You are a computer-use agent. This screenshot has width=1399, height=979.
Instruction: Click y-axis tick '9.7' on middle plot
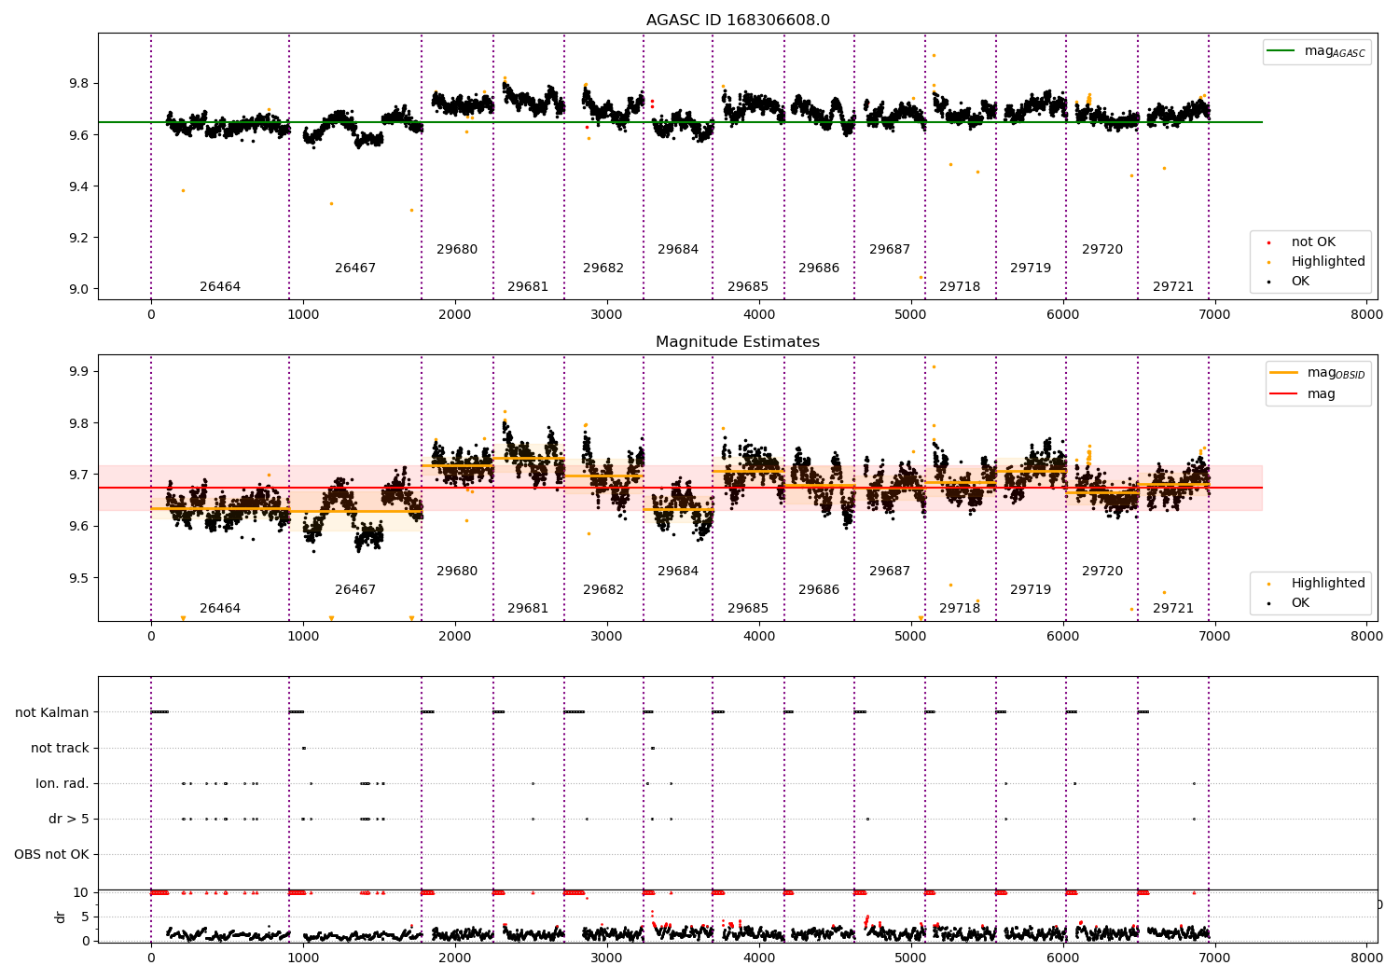point(80,475)
